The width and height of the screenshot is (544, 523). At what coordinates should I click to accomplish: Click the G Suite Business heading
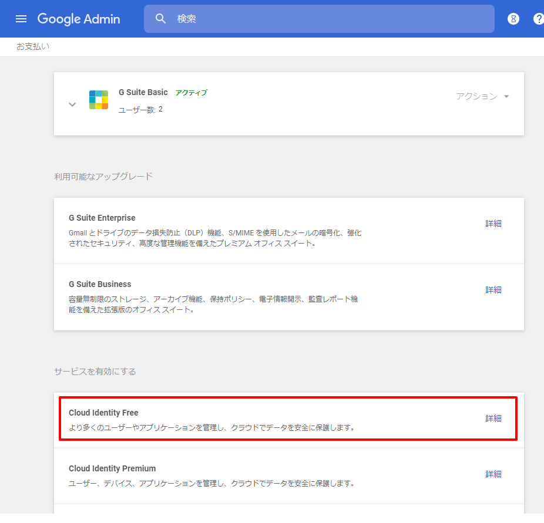pyautogui.click(x=100, y=284)
